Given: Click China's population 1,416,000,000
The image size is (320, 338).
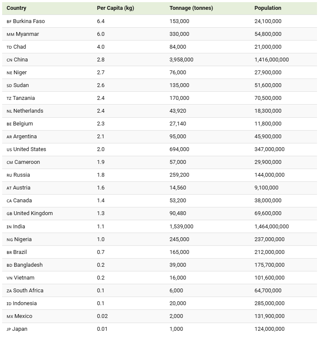Looking at the screenshot, I should pos(271,60).
